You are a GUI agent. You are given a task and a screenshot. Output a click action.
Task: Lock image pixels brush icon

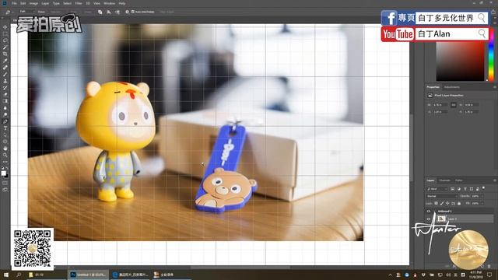[x=442, y=203]
